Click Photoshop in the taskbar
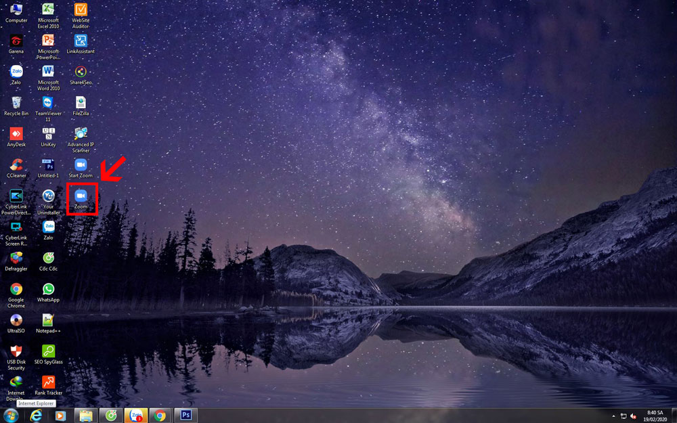 pos(185,415)
